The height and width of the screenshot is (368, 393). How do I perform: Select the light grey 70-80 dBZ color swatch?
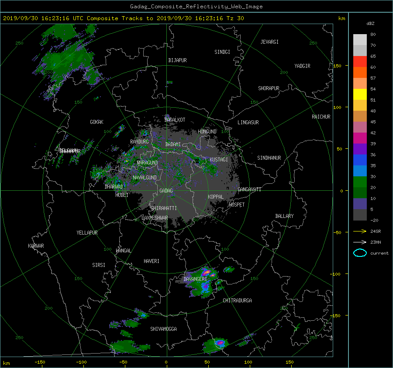(x=360, y=40)
